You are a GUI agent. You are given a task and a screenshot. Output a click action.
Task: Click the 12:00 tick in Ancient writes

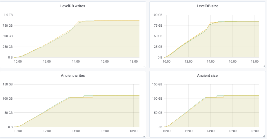pos(47,131)
